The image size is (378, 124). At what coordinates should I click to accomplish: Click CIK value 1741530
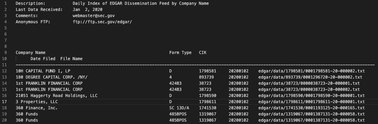(x=208, y=108)
